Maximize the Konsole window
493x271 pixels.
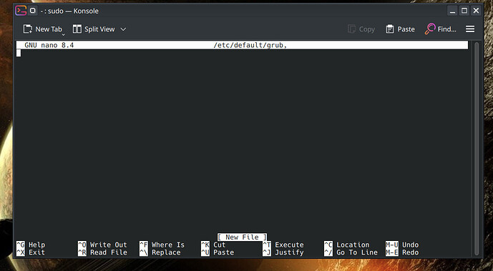coord(464,11)
